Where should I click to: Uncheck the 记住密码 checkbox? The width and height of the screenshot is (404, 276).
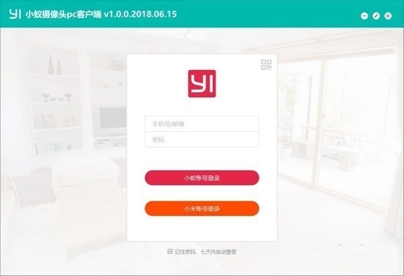click(170, 252)
